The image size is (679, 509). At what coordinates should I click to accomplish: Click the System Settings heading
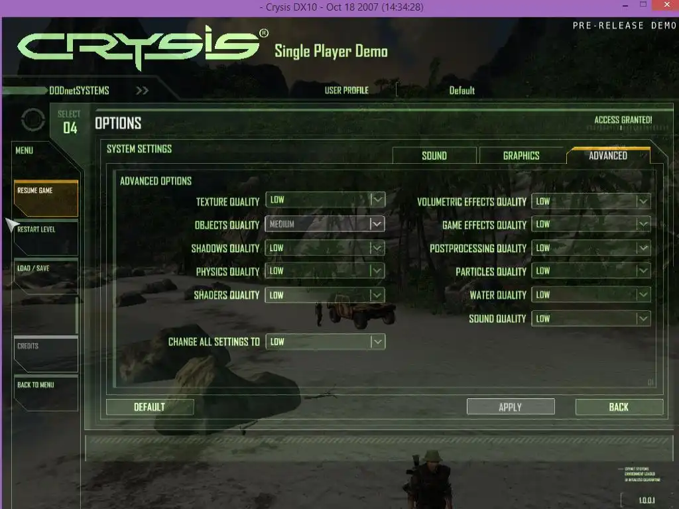(x=139, y=149)
